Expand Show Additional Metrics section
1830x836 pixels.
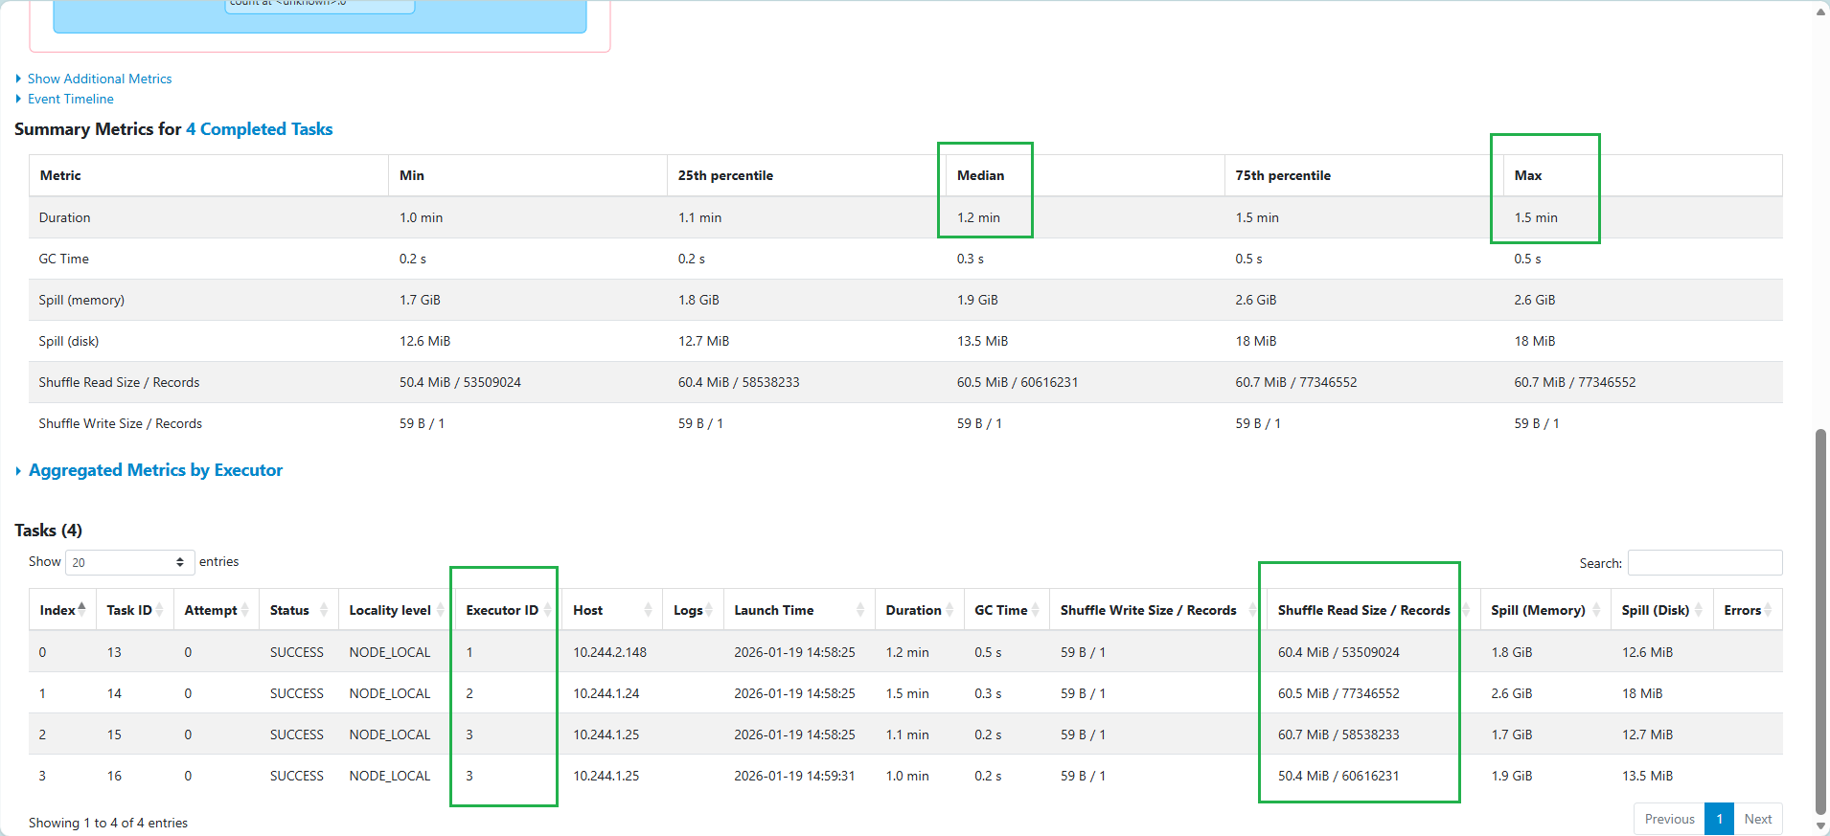(99, 79)
